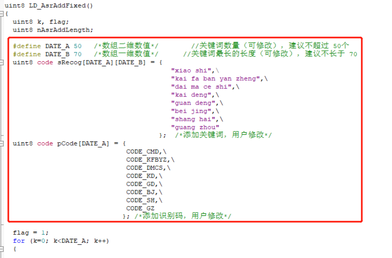Screen dimensions: 392x258
Task: Click the CODE_KD entry
Action: pyautogui.click(x=141, y=176)
